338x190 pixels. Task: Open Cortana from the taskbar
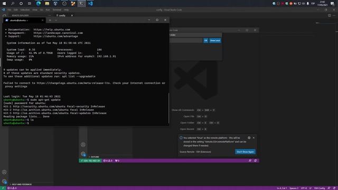pyautogui.click(x=21, y=4)
